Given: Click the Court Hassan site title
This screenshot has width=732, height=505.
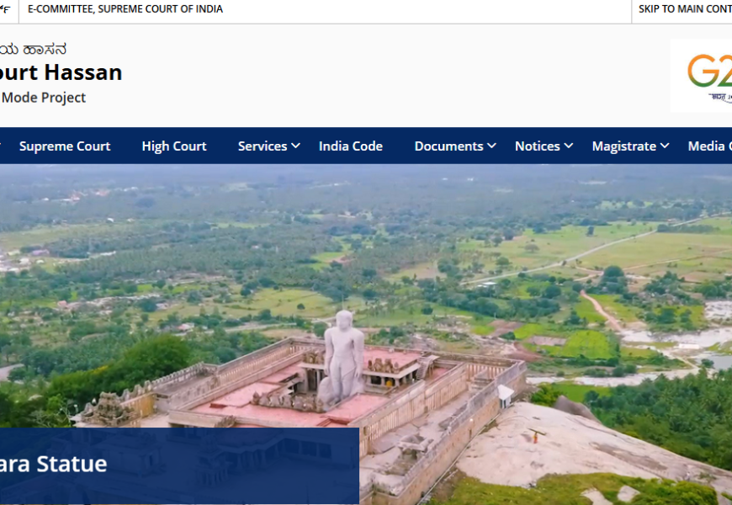Looking at the screenshot, I should tap(61, 72).
